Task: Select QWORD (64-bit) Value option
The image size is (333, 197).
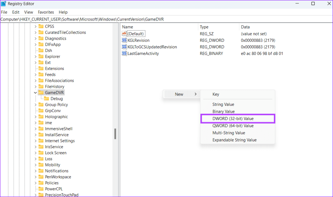Action: point(233,126)
